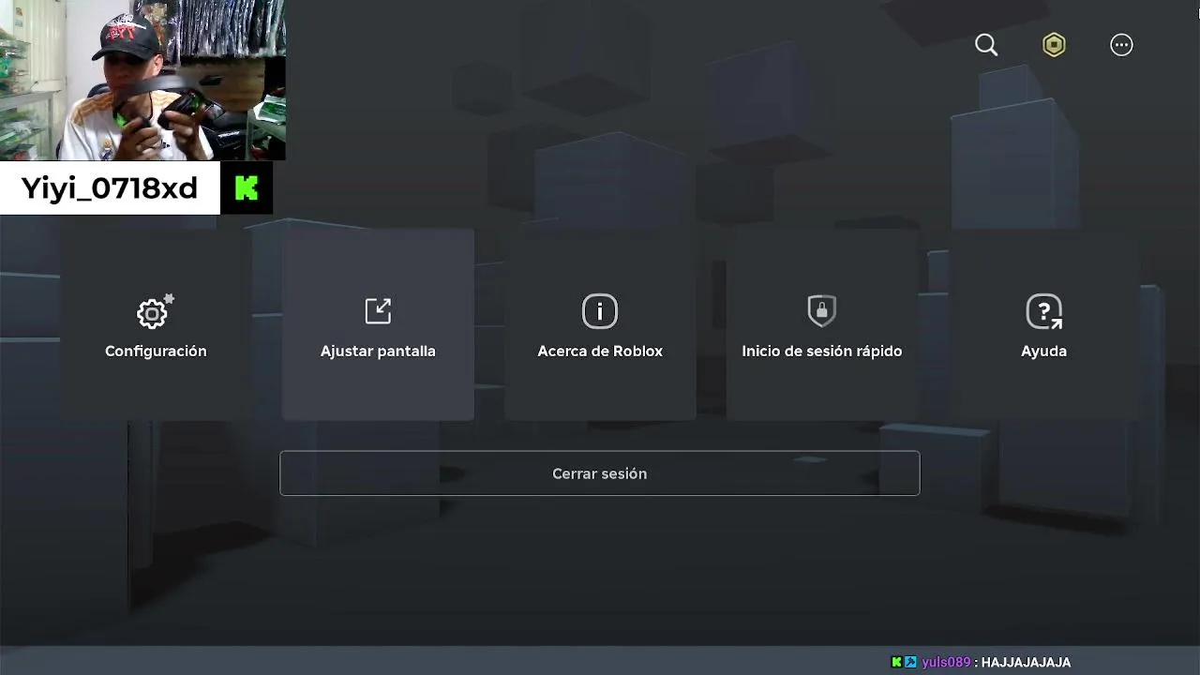
Task: Click the green Kick logo overlay
Action: point(247,187)
